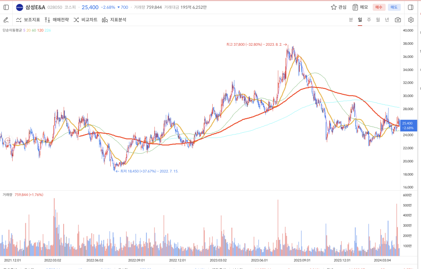Click the 최저 18,450 low annotation

(147, 171)
